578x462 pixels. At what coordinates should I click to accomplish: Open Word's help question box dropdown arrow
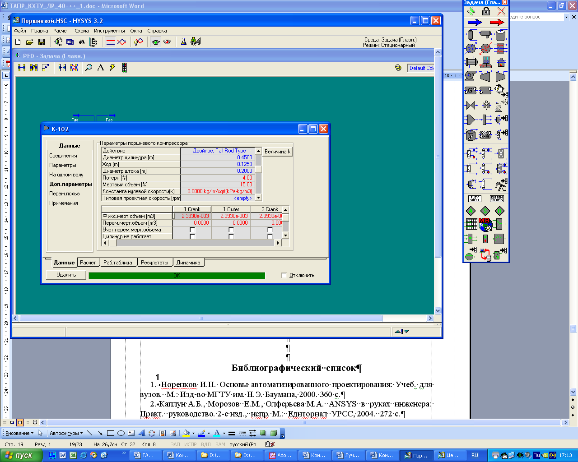[x=566, y=17]
